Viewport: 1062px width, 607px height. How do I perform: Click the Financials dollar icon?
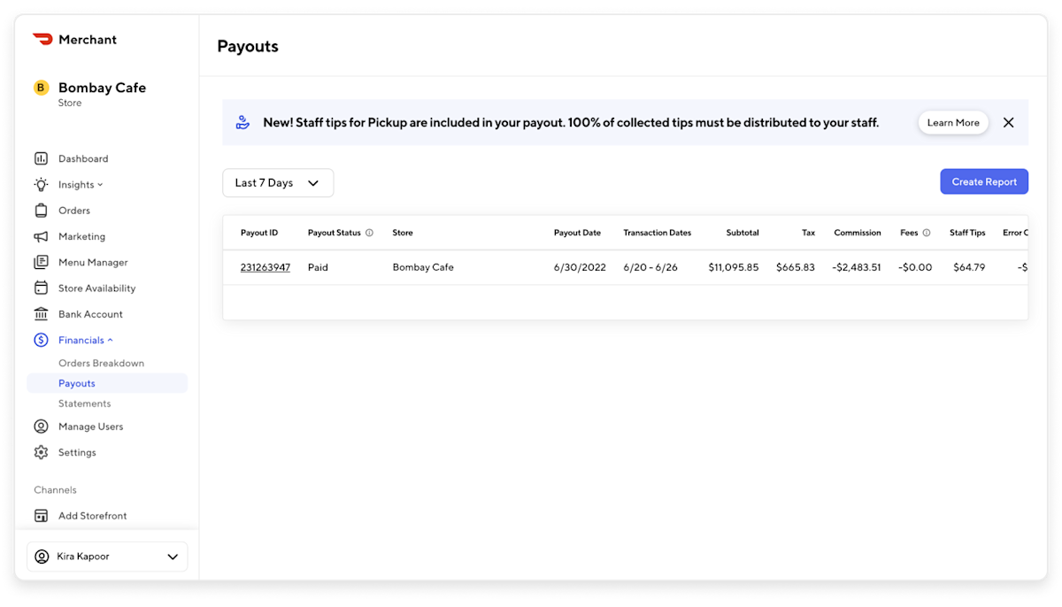(x=41, y=340)
